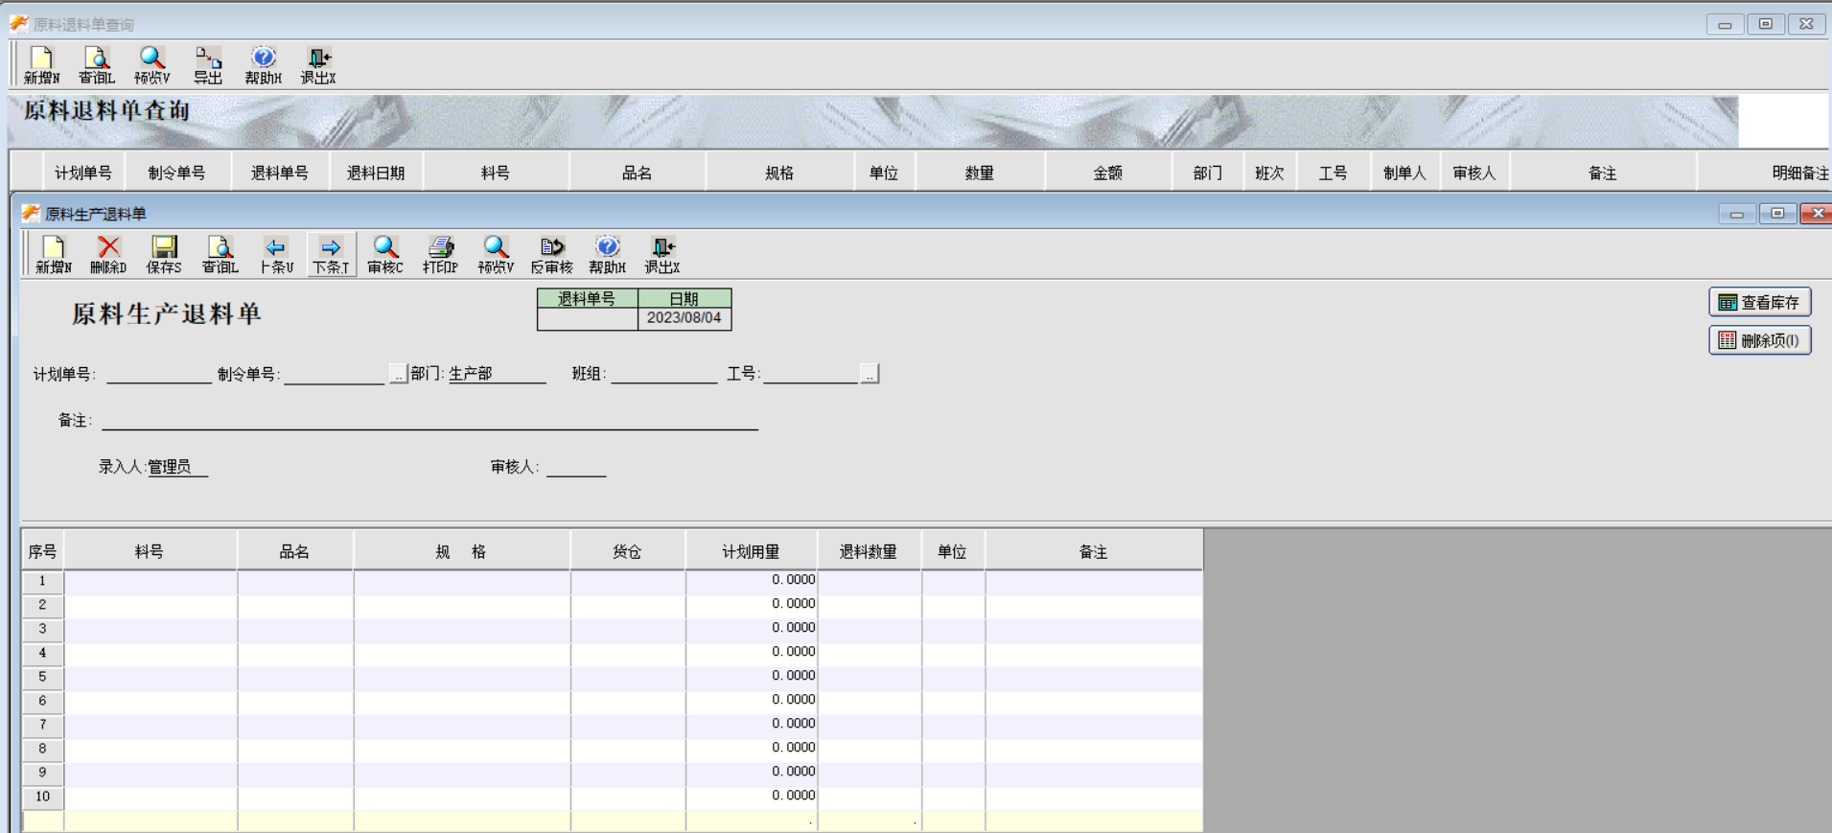This screenshot has width=1832, height=833.
Task: Click 查询L icon in 原料退料单查询 toolbar
Action: [x=97, y=65]
